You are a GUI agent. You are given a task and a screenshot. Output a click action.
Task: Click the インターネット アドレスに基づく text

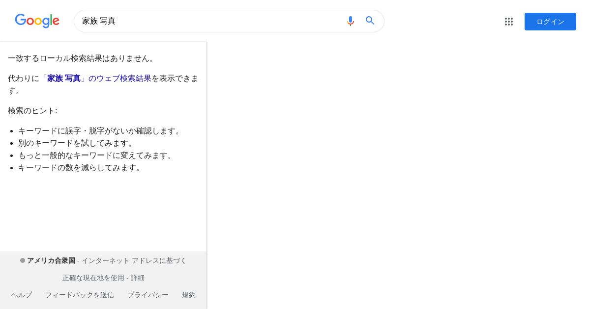pos(134,260)
